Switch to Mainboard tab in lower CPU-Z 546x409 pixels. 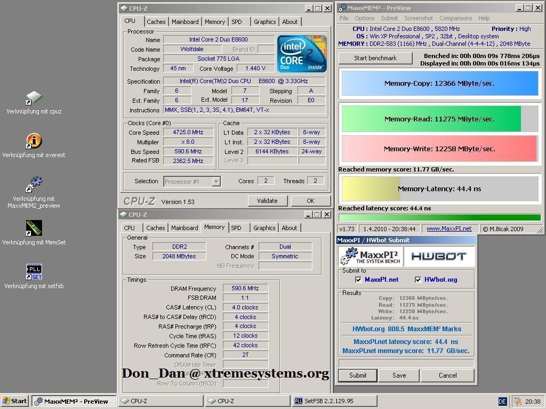coord(184,228)
